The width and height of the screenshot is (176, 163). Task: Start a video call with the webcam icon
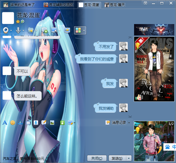click(6, 30)
